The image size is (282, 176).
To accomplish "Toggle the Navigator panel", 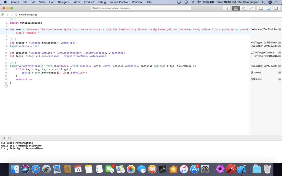I will tap(261, 8).
